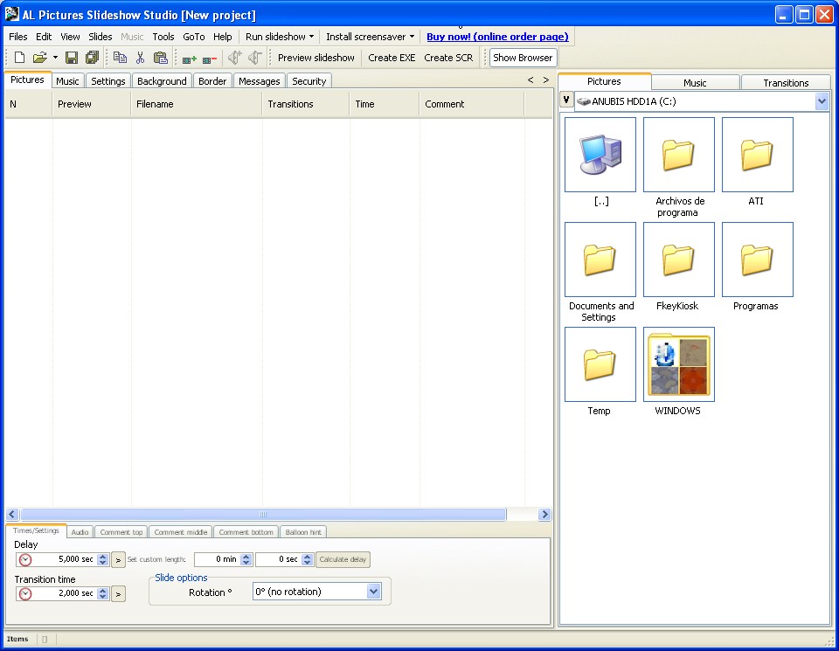
Task: Click the Save All multiple floppy icon
Action: tap(92, 58)
